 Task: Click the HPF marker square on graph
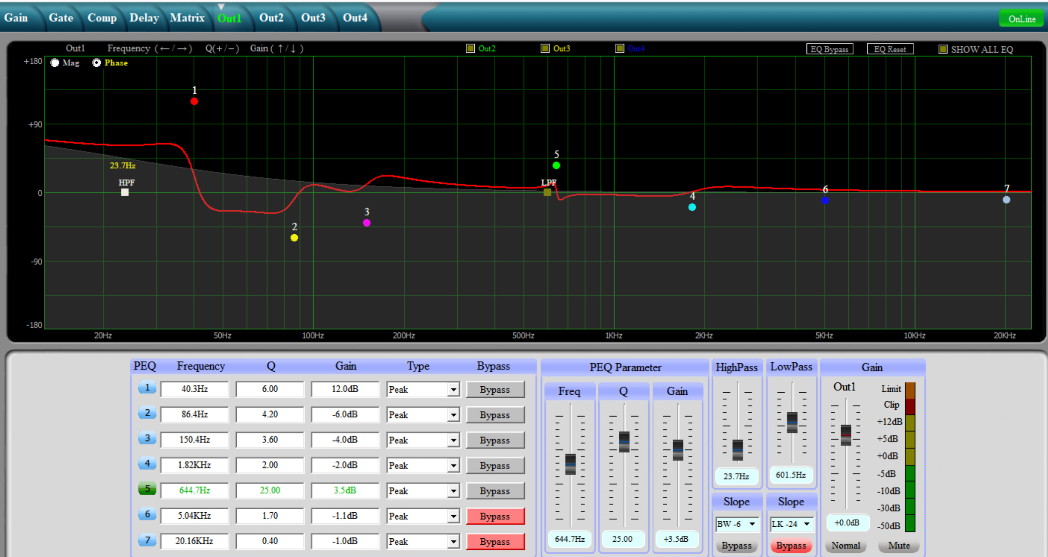pos(125,192)
